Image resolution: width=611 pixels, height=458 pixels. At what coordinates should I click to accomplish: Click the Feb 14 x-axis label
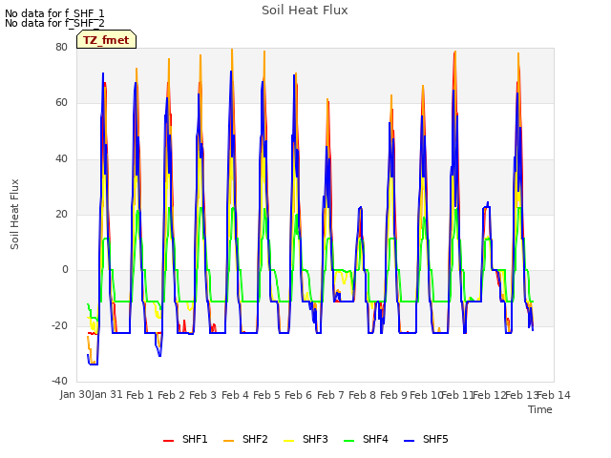554,395
